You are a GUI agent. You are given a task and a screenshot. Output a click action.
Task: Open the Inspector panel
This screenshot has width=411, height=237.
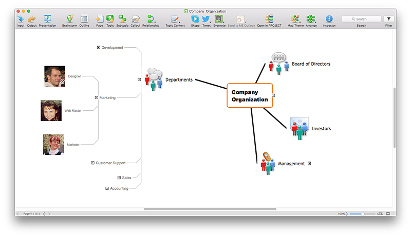(x=329, y=19)
